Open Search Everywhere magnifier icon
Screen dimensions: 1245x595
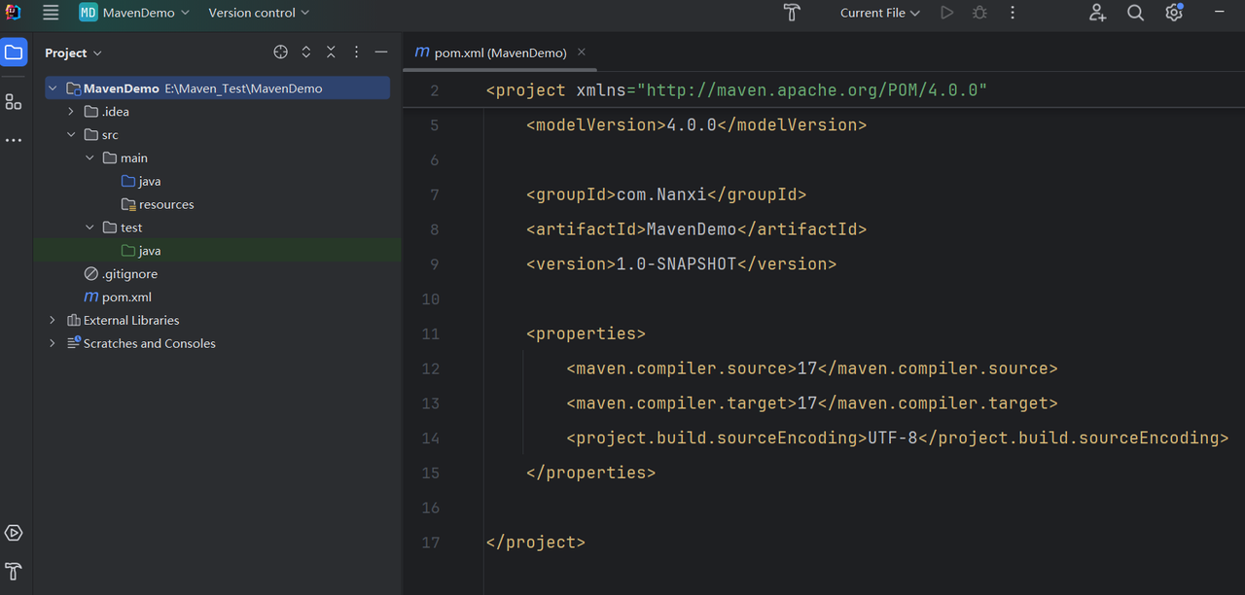coord(1135,13)
